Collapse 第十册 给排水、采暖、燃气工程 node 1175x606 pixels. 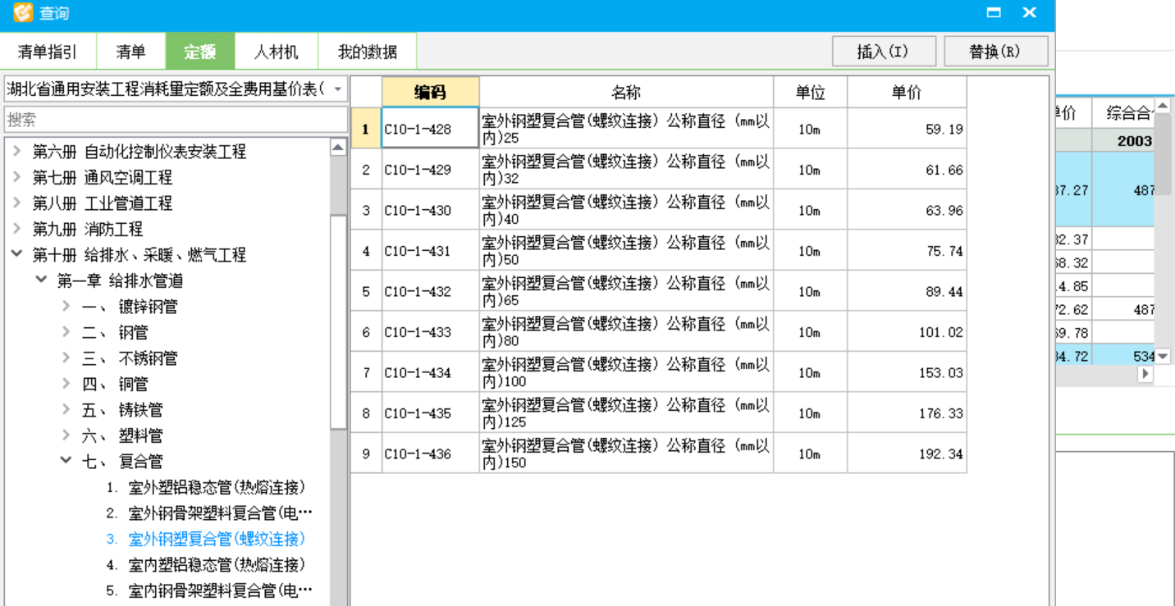coord(16,254)
